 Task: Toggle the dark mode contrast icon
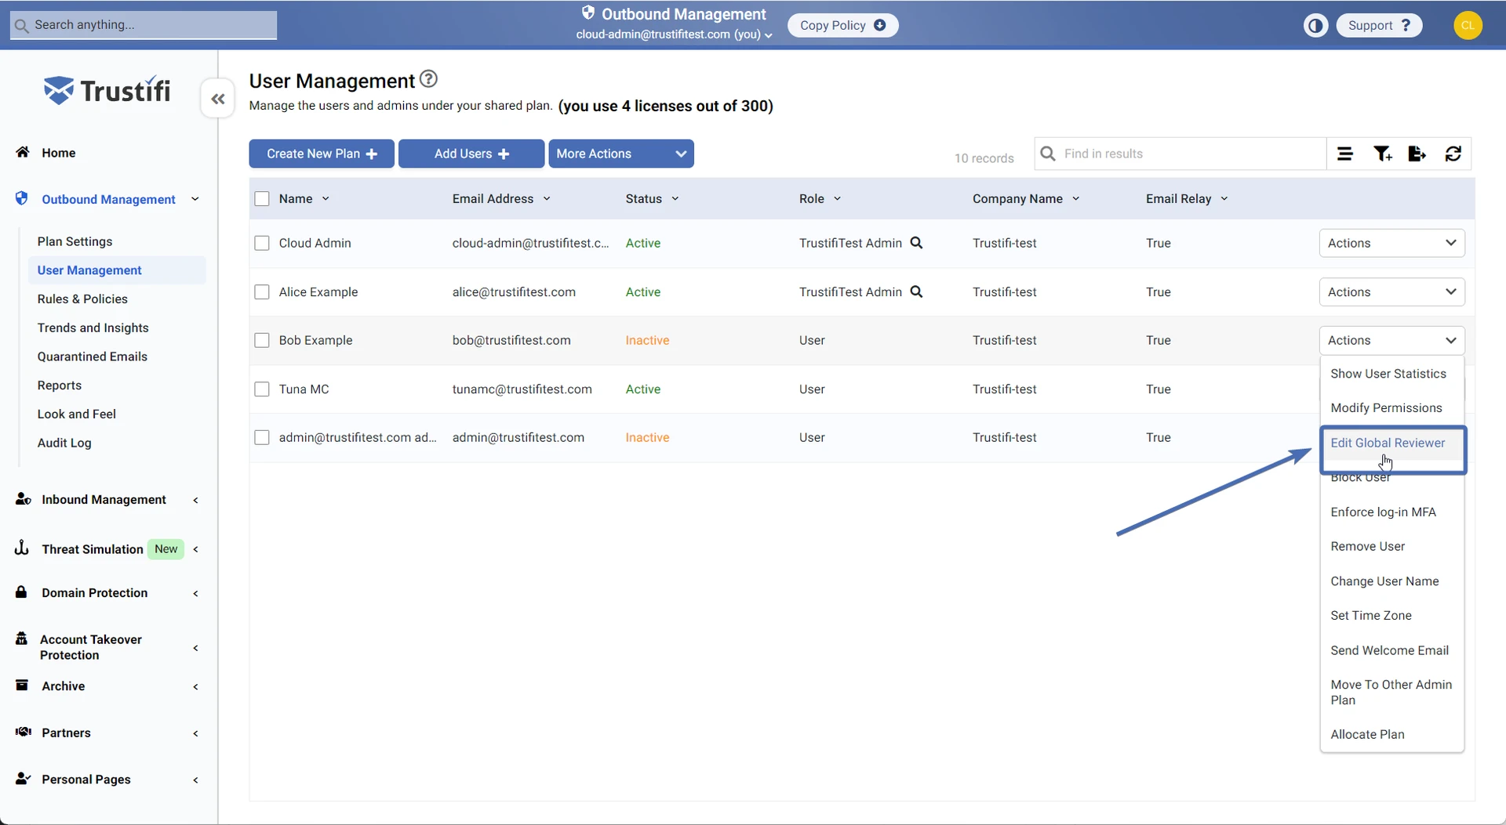pos(1315,26)
